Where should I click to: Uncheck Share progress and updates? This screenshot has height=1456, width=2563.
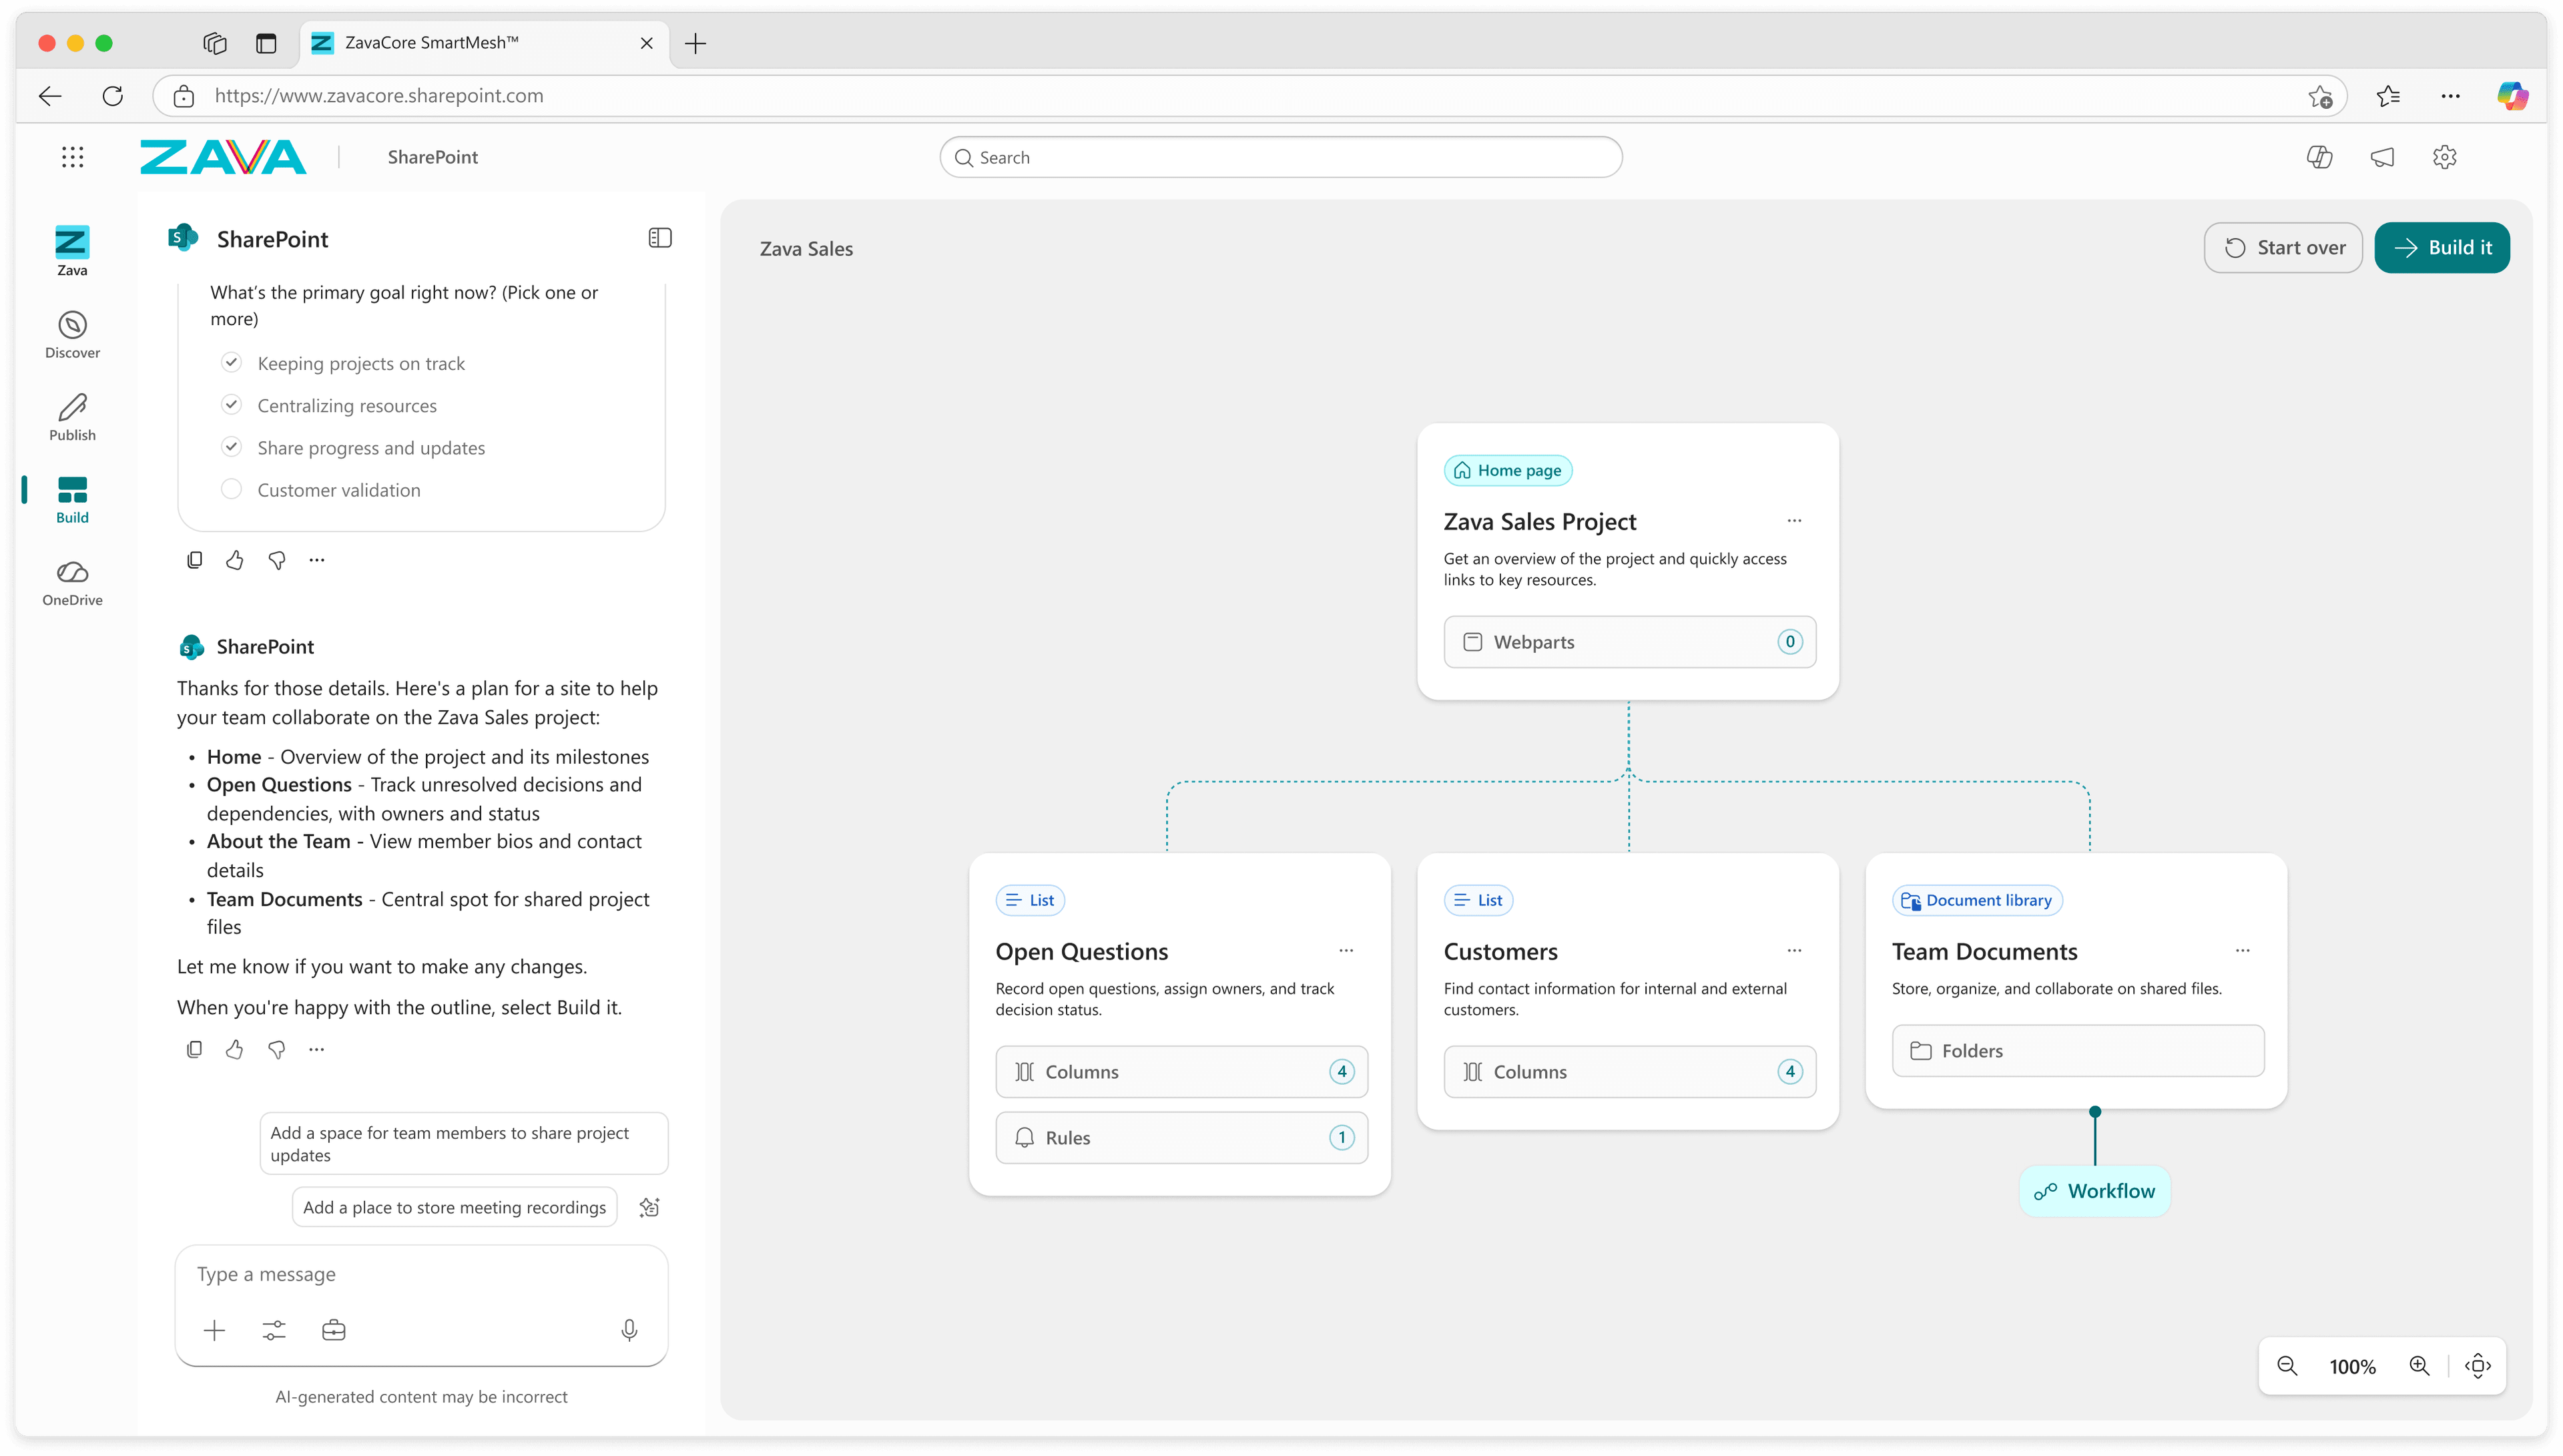click(x=231, y=447)
